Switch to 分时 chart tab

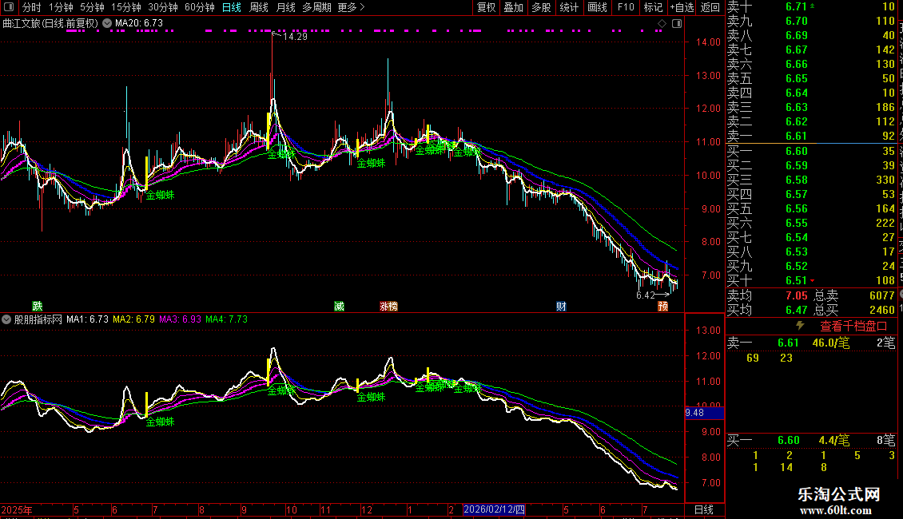point(32,7)
